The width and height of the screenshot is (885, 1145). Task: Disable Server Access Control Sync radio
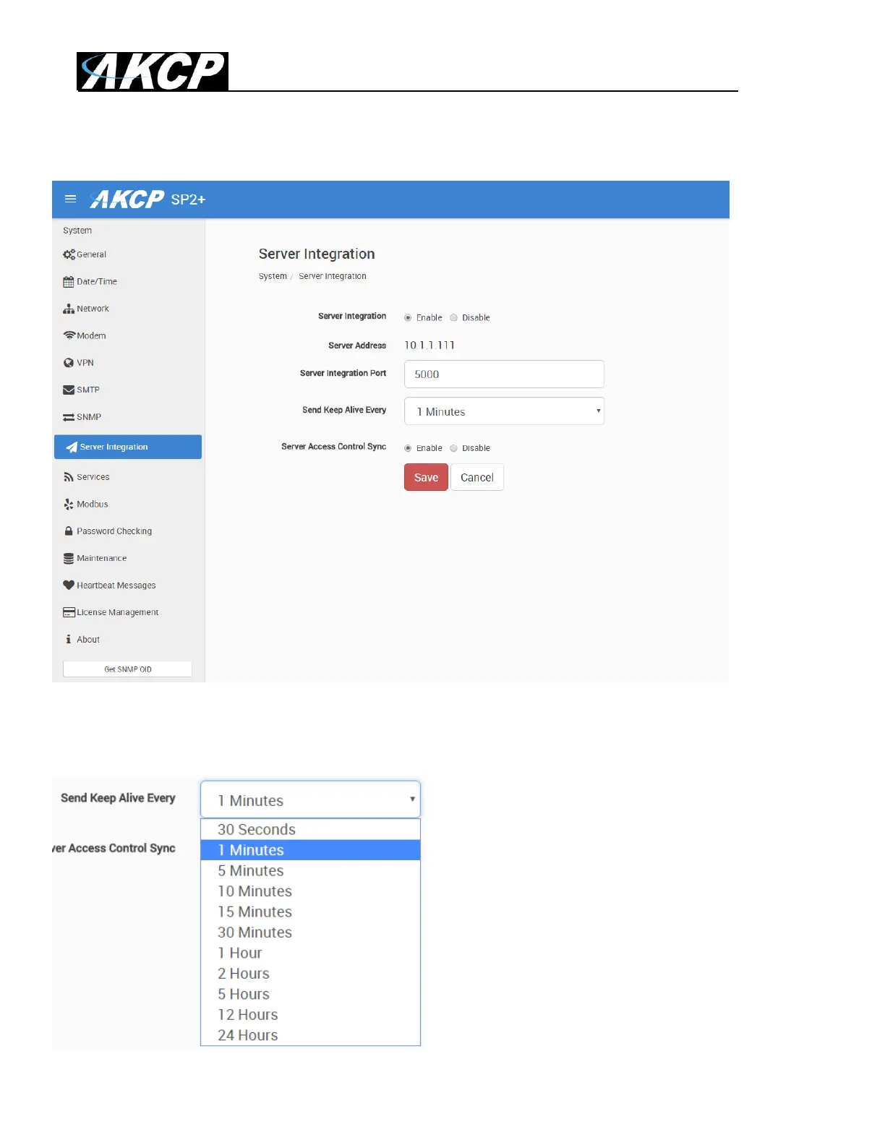coord(454,448)
